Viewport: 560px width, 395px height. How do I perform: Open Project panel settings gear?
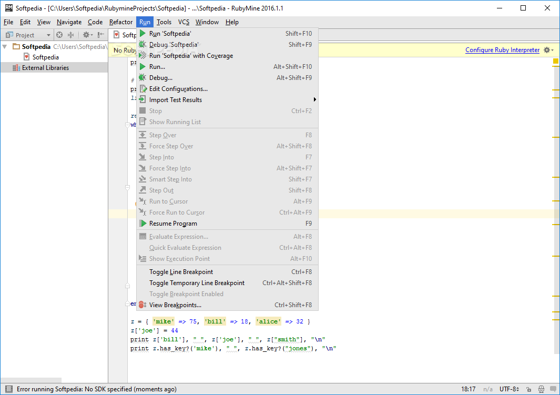(x=87, y=35)
